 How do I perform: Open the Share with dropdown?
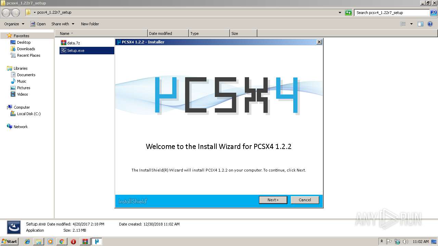[x=63, y=24]
